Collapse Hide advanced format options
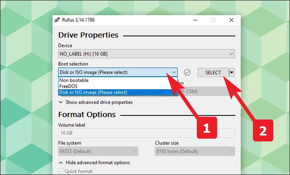Viewport: 290px width, 175px height. click(94, 162)
